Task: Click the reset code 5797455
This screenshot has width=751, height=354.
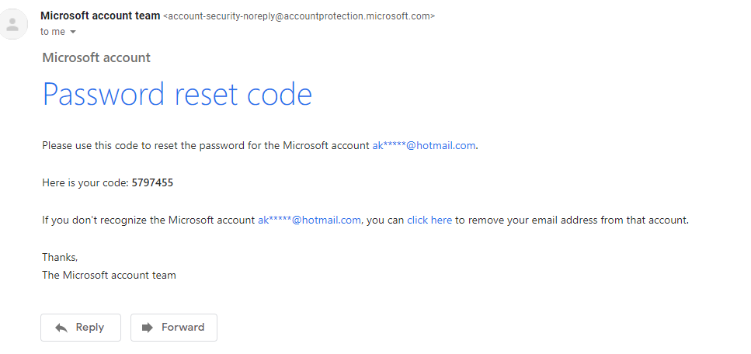Action: click(x=152, y=182)
